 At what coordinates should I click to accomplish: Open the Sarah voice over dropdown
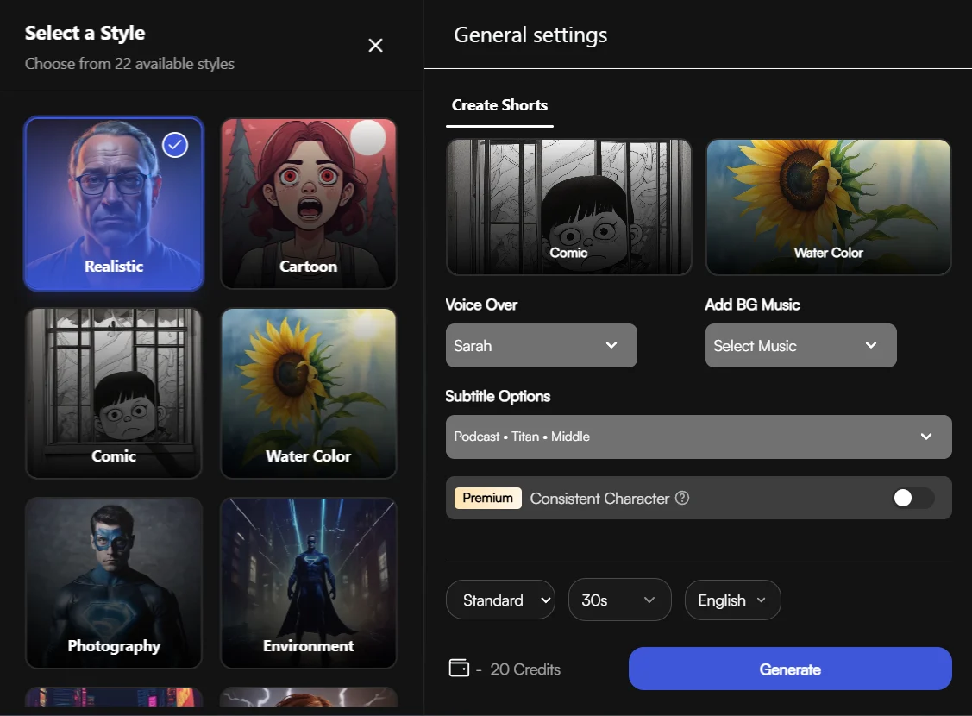click(541, 345)
